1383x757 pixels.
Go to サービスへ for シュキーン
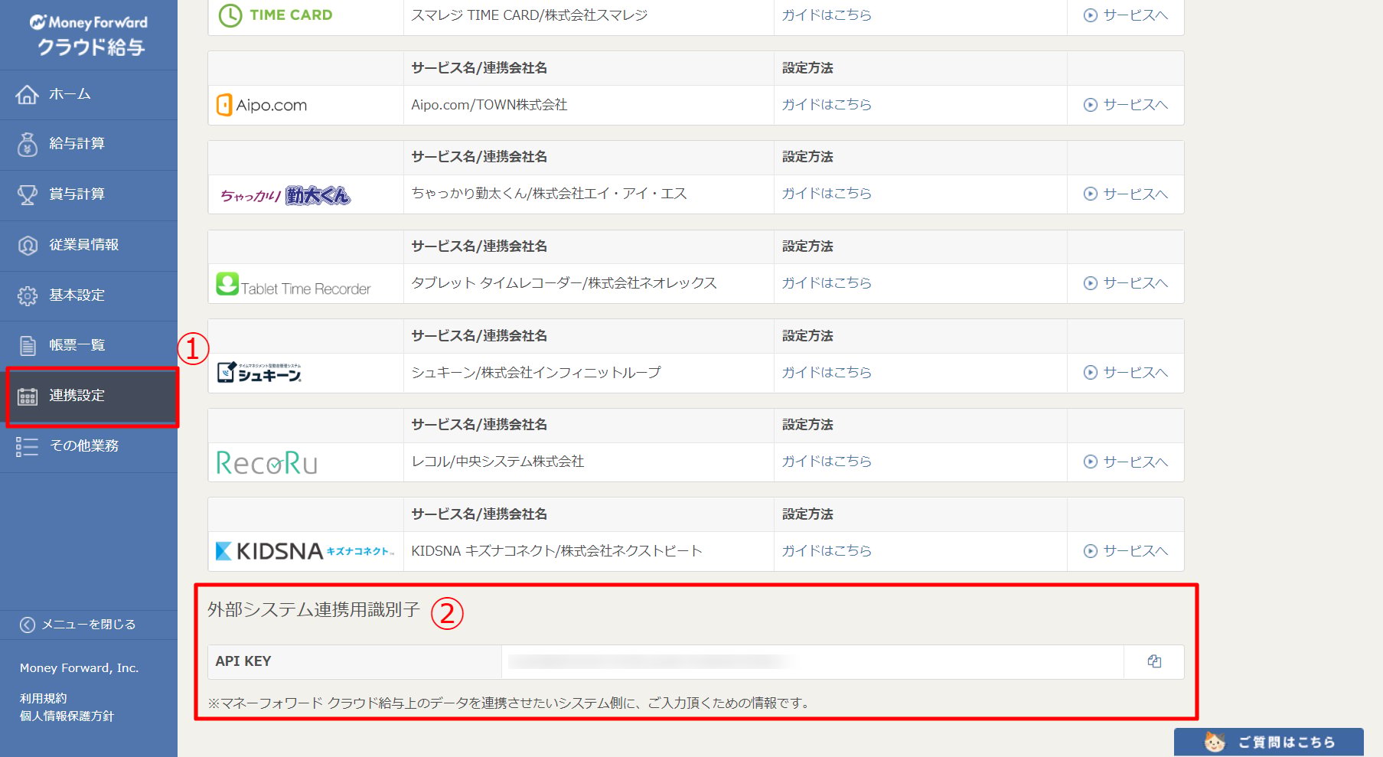click(1125, 372)
